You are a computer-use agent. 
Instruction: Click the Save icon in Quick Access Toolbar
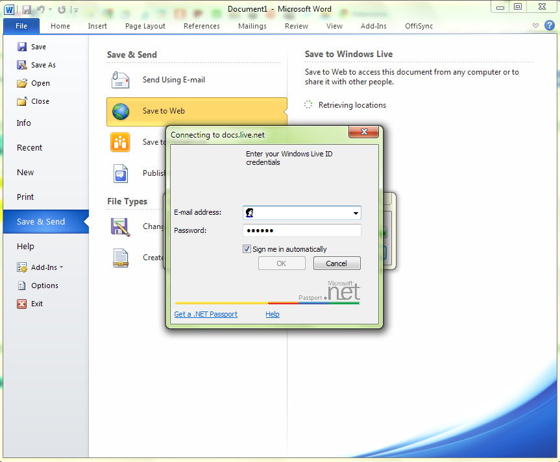(27, 10)
